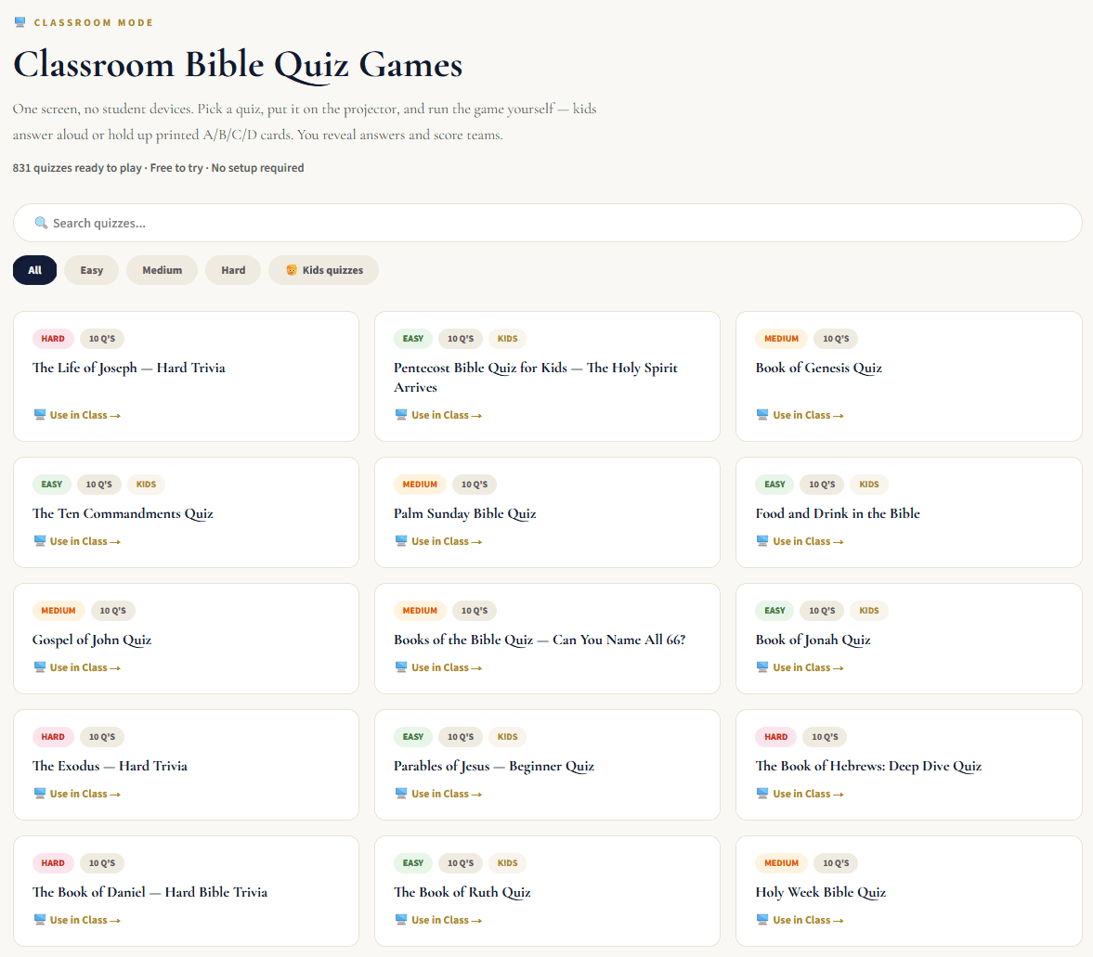Screen dimensions: 1093x957
Task: Click monitor icon on Book of Daniel card
Action: point(40,919)
